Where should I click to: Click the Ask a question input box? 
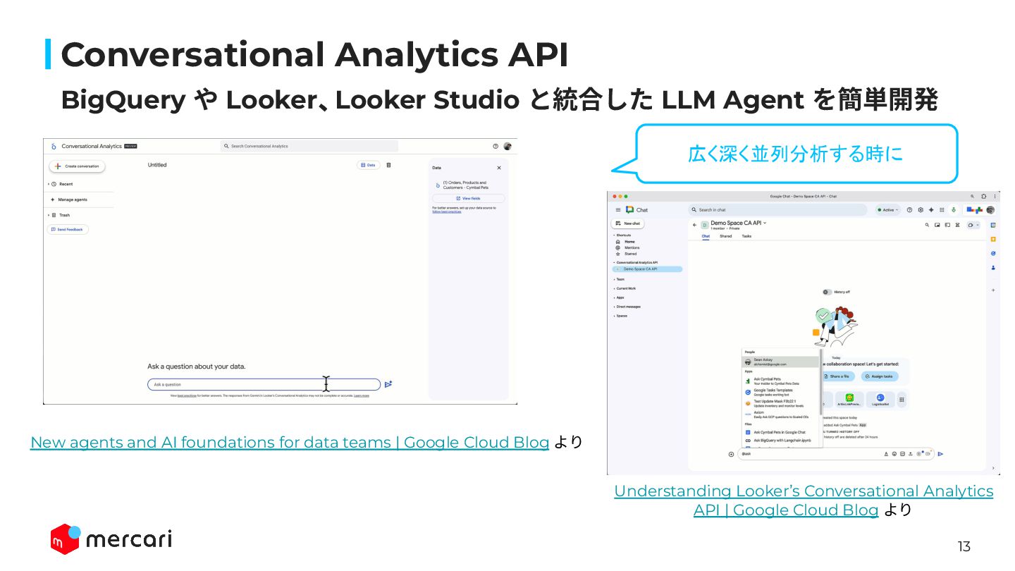coord(264,384)
